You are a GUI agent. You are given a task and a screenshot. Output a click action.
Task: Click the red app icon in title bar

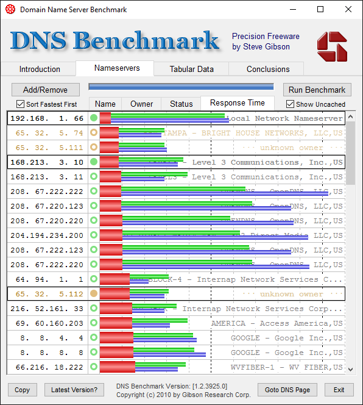point(10,10)
